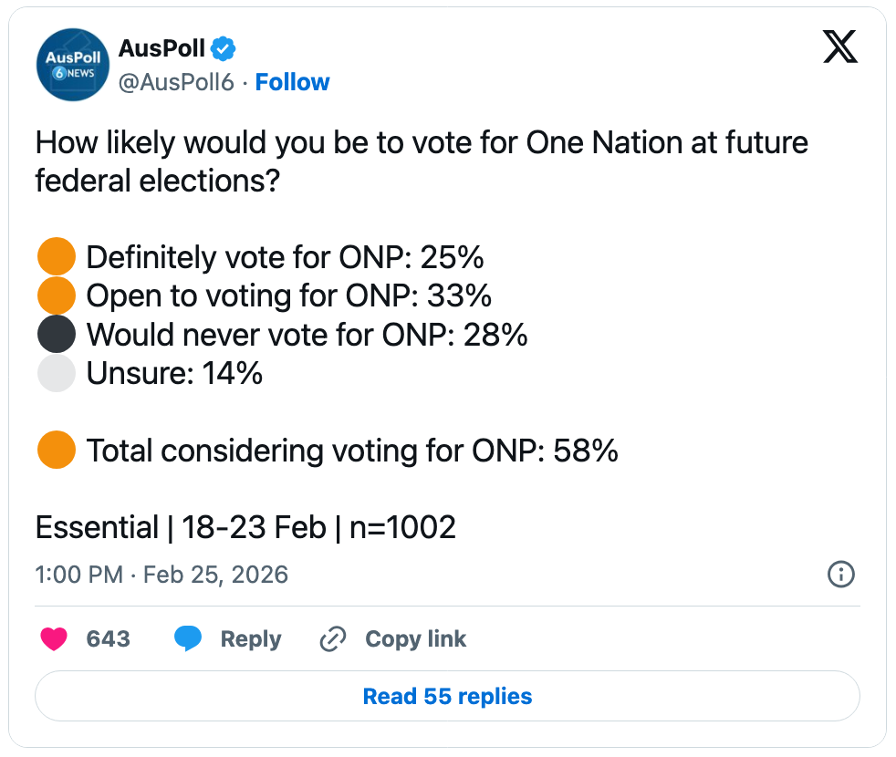Click the 643 likes count

[x=109, y=639]
